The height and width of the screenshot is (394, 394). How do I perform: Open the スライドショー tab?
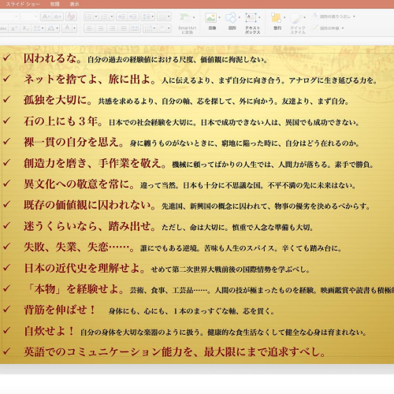[x=23, y=4]
